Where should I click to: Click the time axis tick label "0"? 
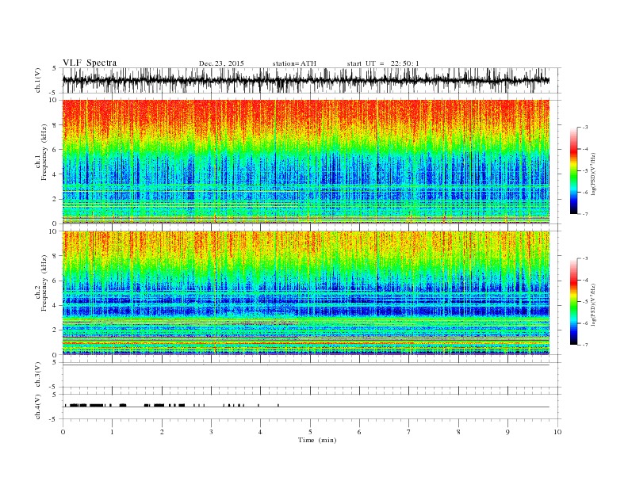pos(63,432)
